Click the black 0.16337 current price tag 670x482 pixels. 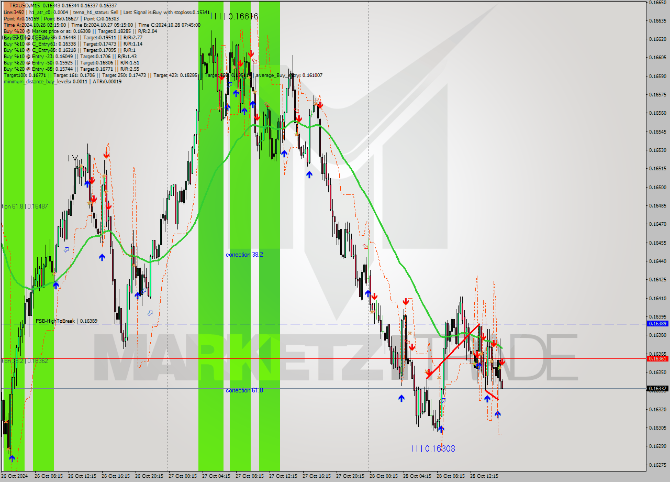(x=657, y=389)
